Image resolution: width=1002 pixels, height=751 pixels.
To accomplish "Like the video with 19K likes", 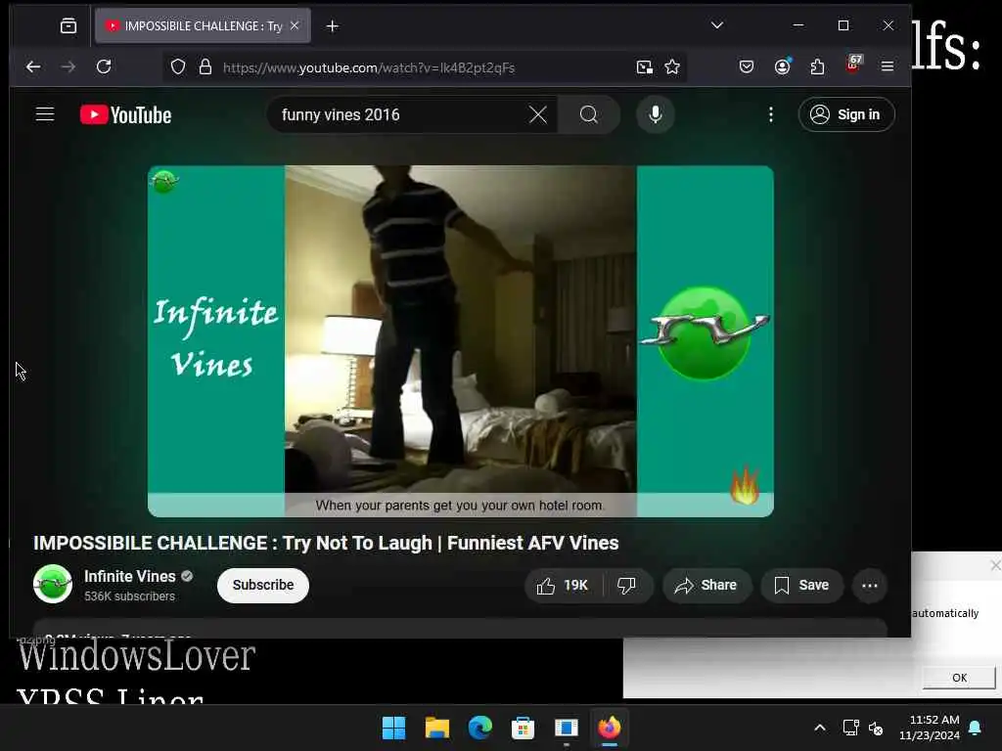I will (563, 586).
